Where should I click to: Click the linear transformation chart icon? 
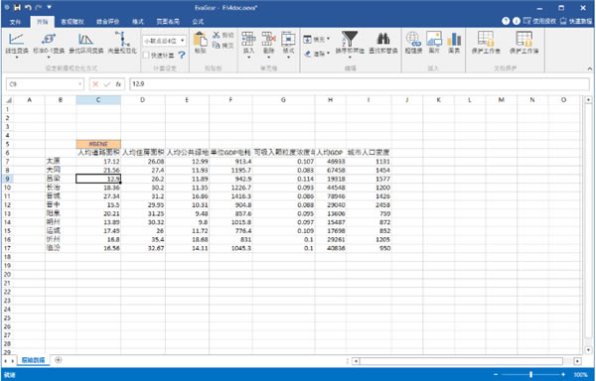pyautogui.click(x=16, y=39)
